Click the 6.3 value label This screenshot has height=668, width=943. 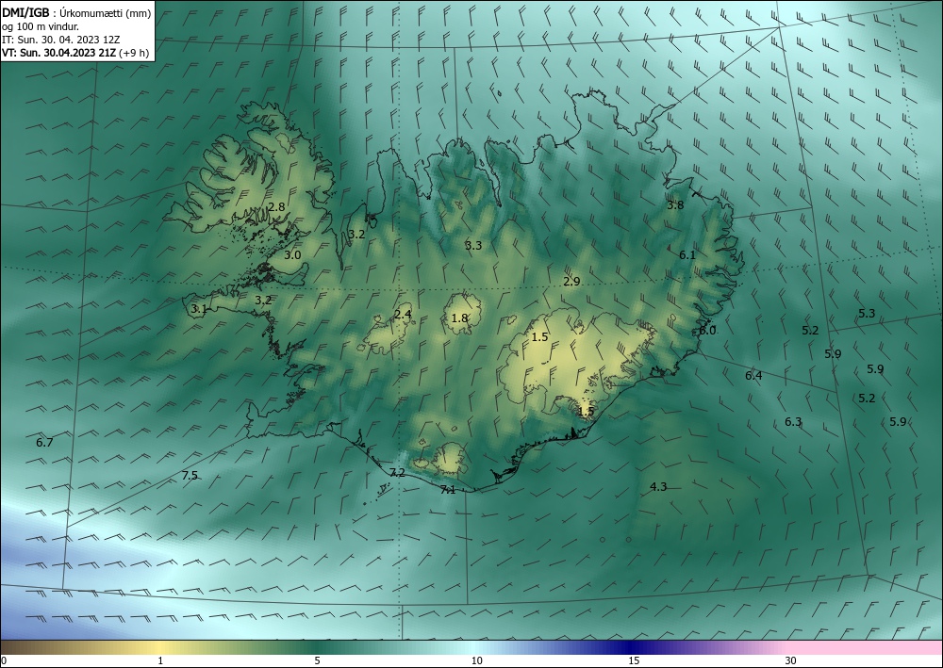(x=793, y=422)
